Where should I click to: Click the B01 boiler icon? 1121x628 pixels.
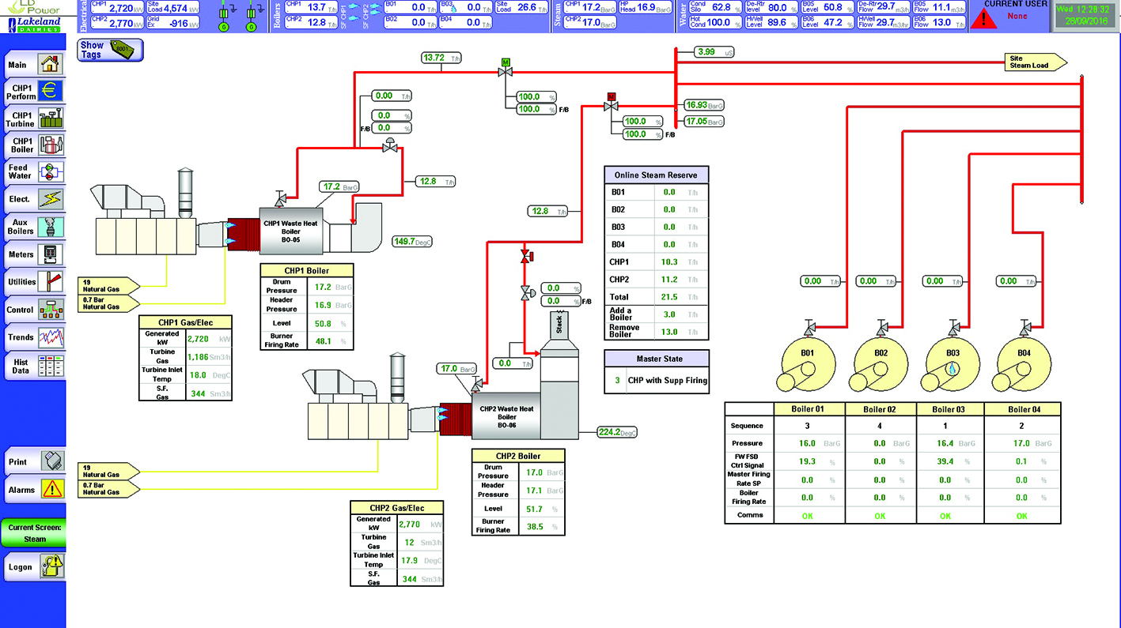pos(807,366)
